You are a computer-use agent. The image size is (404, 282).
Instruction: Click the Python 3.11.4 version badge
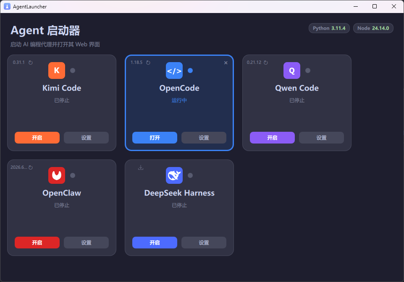[329, 28]
